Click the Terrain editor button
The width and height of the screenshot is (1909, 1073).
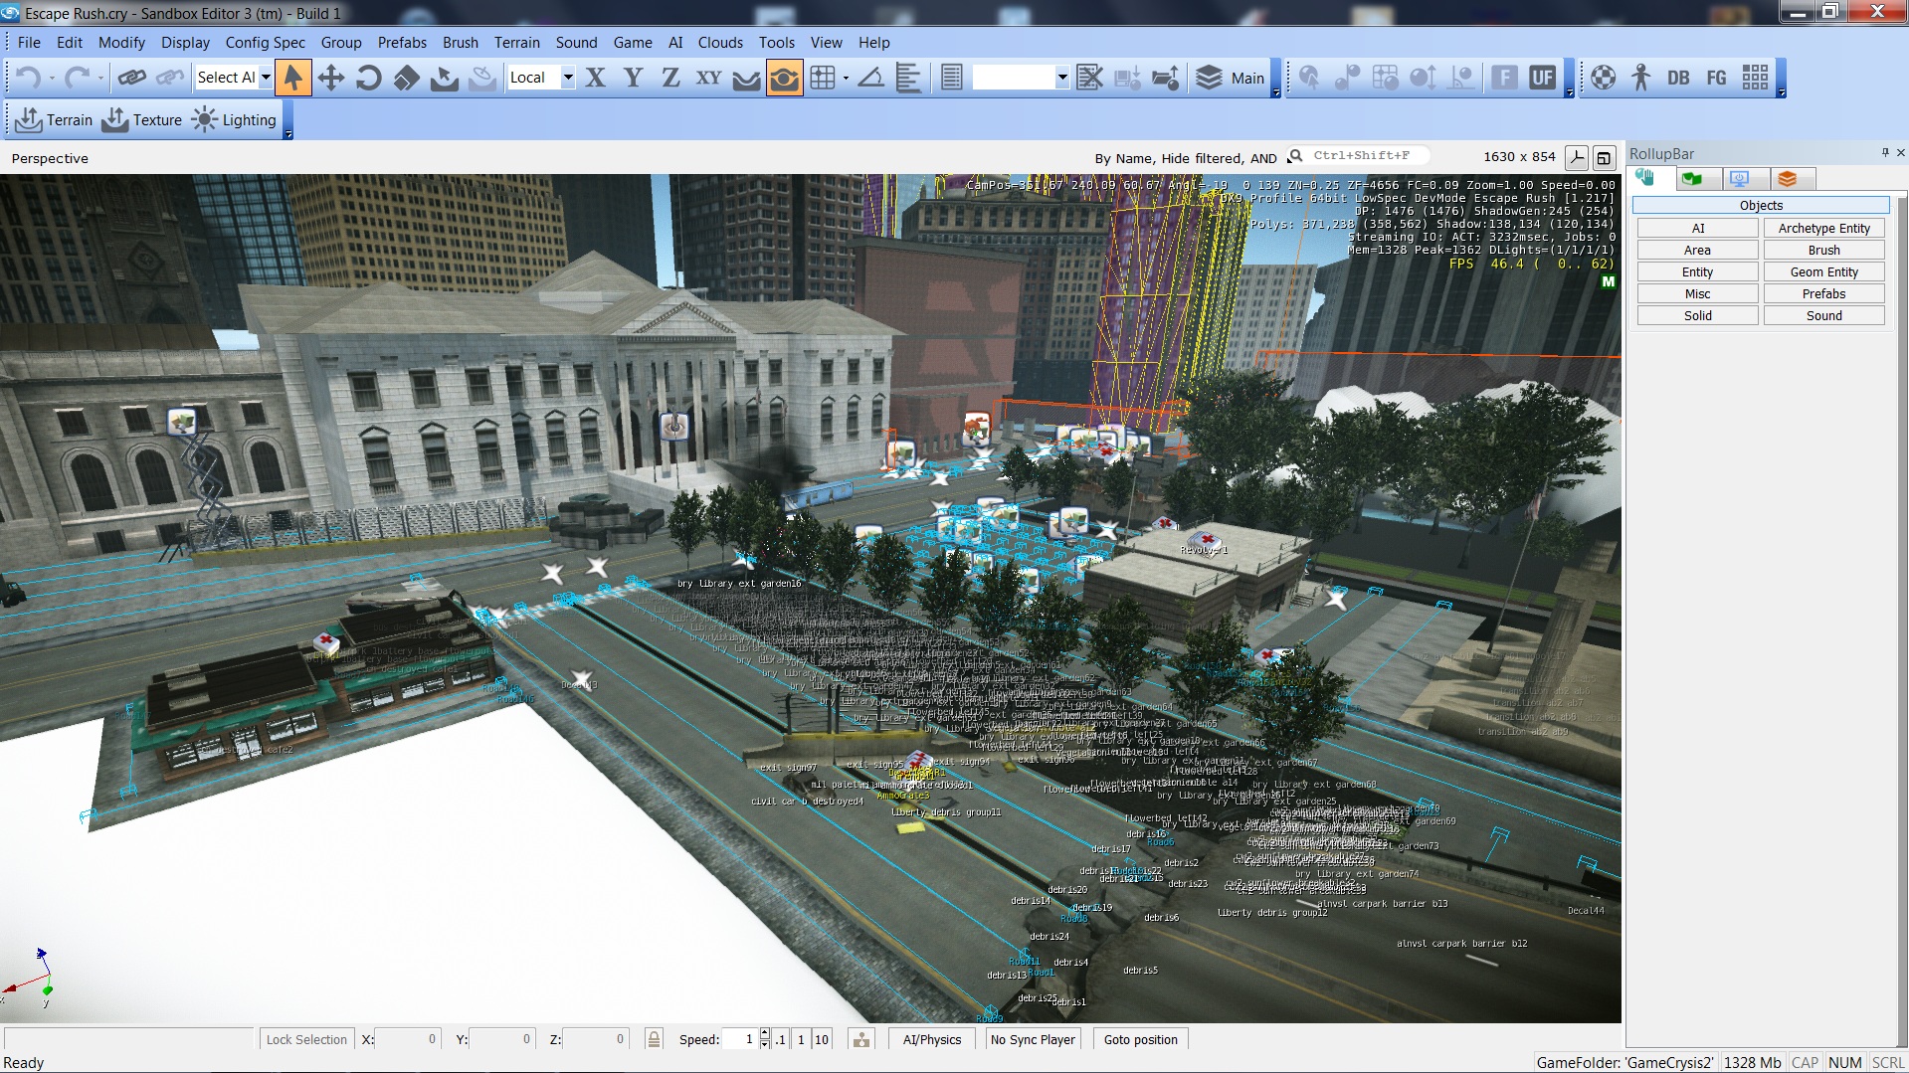(55, 120)
